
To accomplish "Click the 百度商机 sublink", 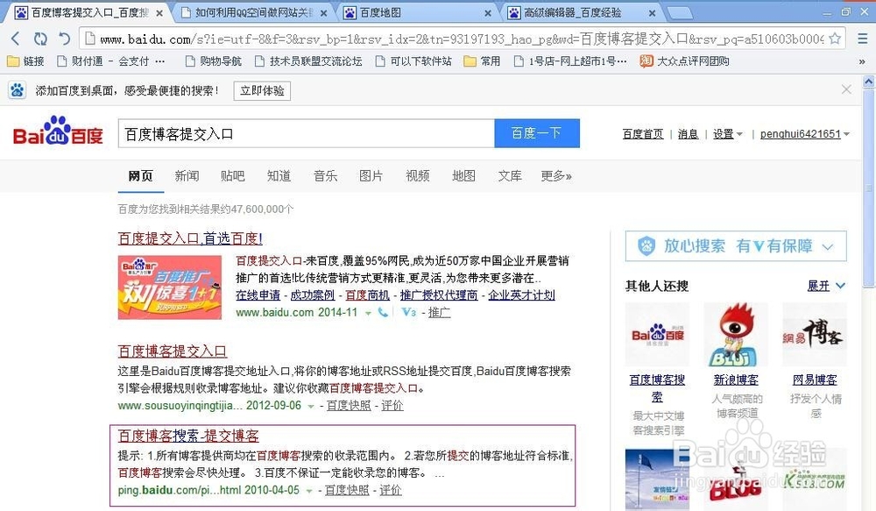I will (367, 295).
